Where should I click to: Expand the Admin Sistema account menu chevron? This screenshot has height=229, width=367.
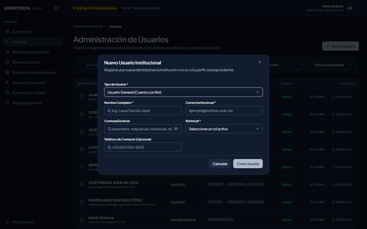(x=358, y=8)
